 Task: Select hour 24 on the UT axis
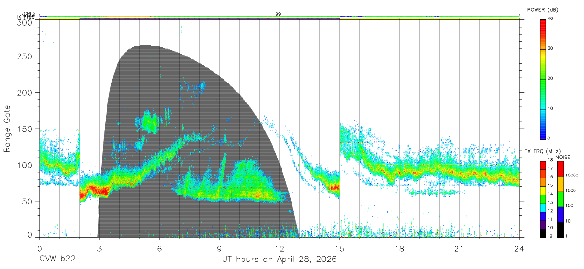pos(519,248)
